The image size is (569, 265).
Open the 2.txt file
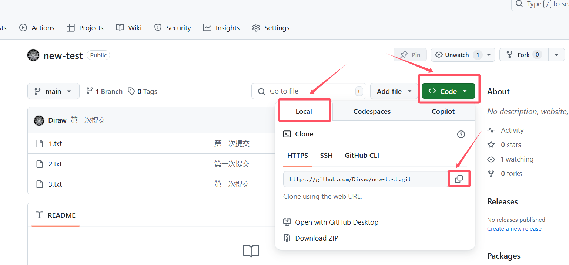click(x=56, y=164)
